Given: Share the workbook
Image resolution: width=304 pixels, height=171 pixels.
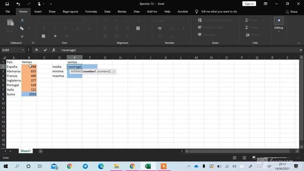Looking at the screenshot, I should click(x=291, y=12).
